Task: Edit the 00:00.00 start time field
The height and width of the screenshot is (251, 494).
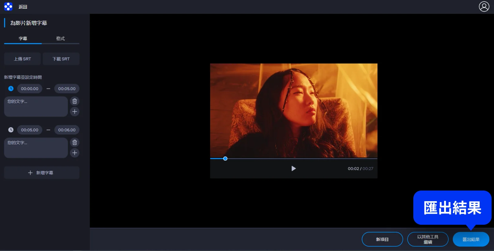Action: [x=30, y=89]
